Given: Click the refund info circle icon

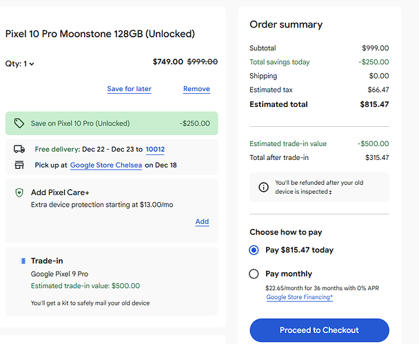Looking at the screenshot, I should [x=263, y=187].
